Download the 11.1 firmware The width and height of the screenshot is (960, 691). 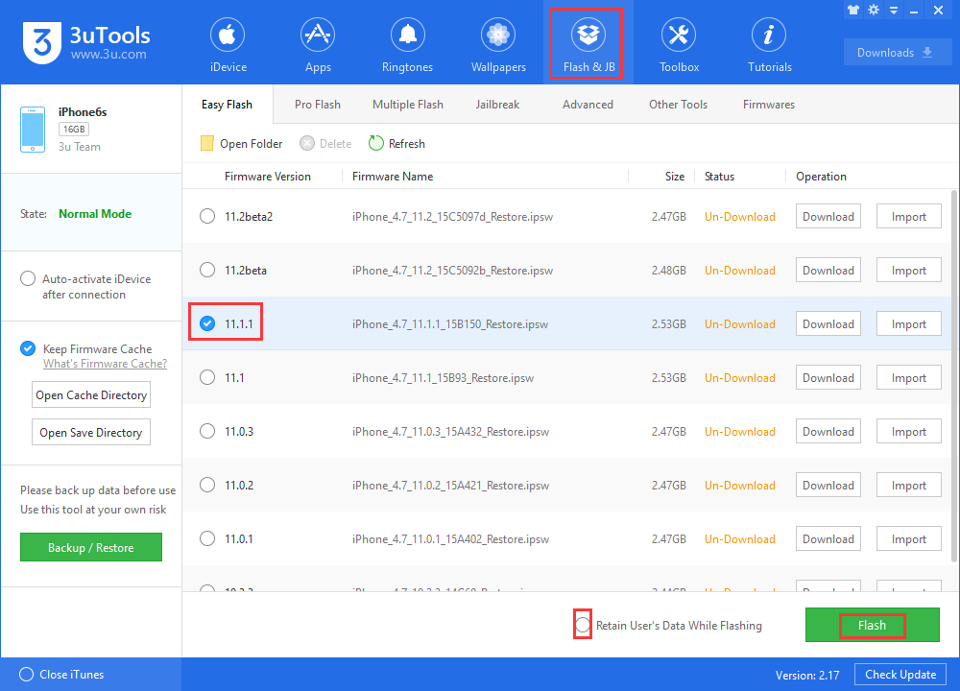[x=828, y=377]
